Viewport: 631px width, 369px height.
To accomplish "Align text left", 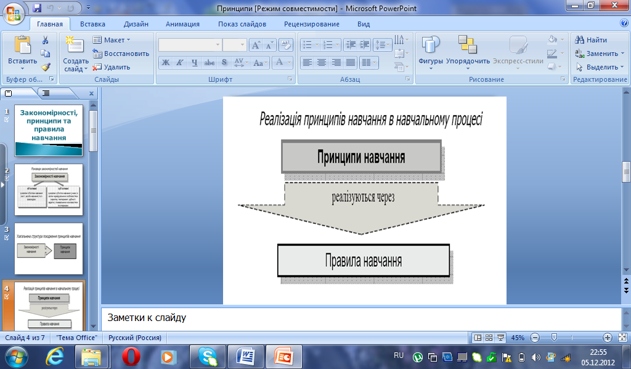I will (x=307, y=63).
